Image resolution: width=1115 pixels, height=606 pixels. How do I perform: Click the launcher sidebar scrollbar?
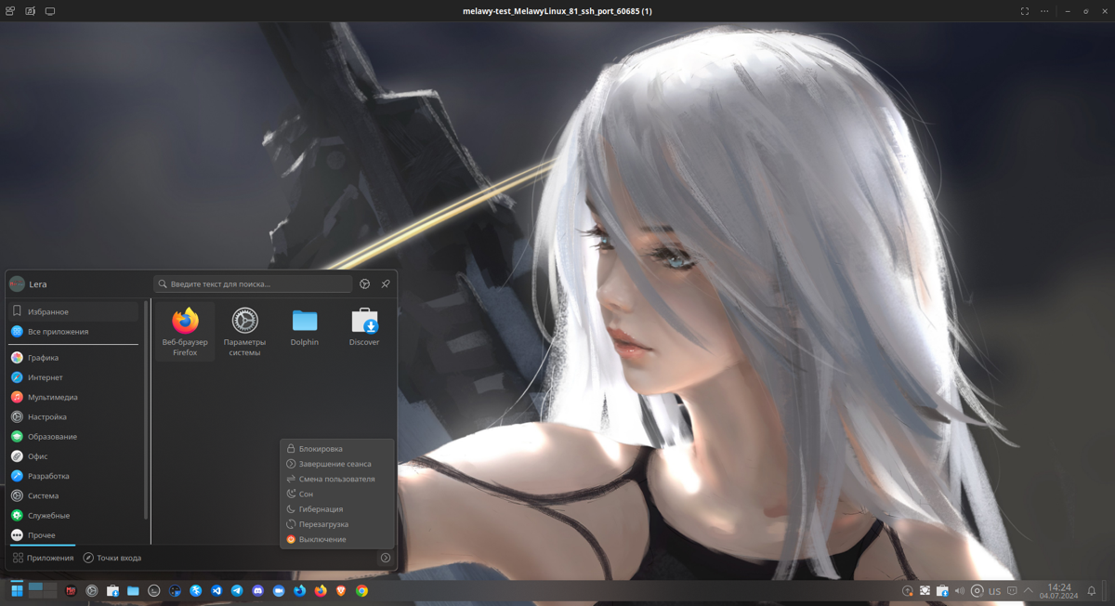146,409
